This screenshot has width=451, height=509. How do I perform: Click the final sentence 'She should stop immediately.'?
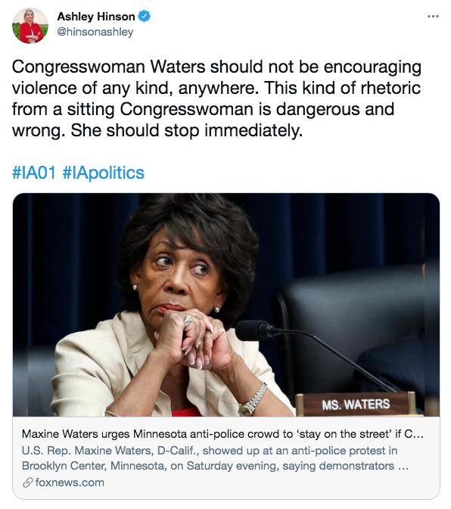pyautogui.click(x=186, y=130)
